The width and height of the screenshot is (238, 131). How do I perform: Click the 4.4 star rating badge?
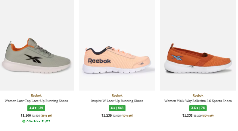tap(36, 108)
